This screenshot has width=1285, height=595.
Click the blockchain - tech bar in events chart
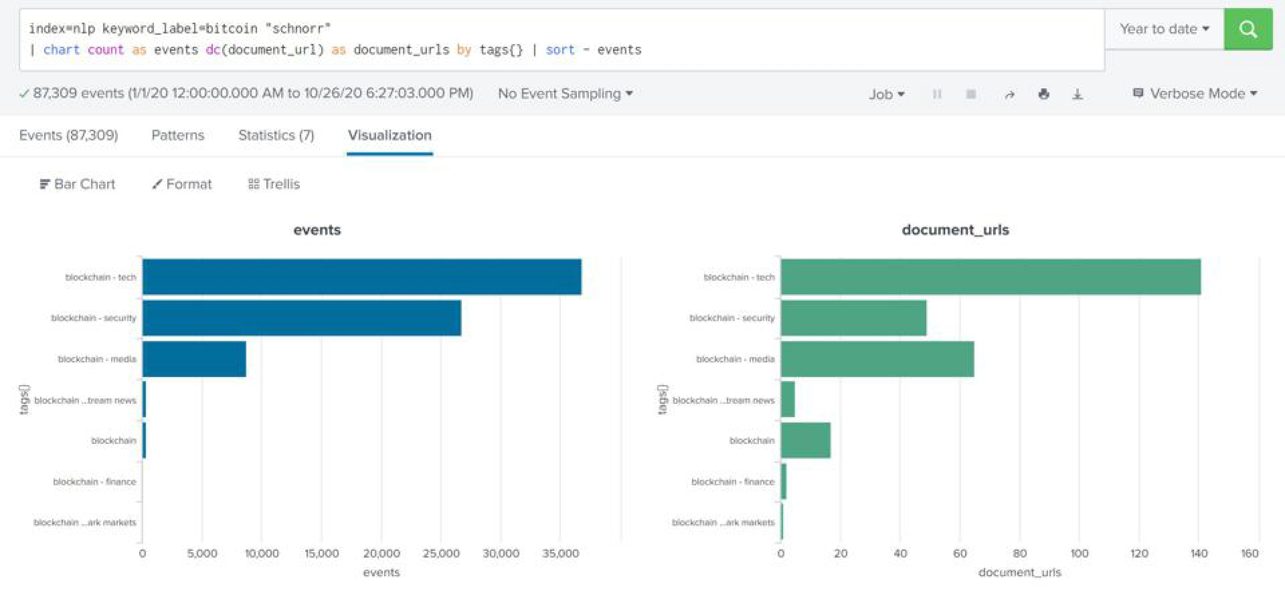coord(362,276)
